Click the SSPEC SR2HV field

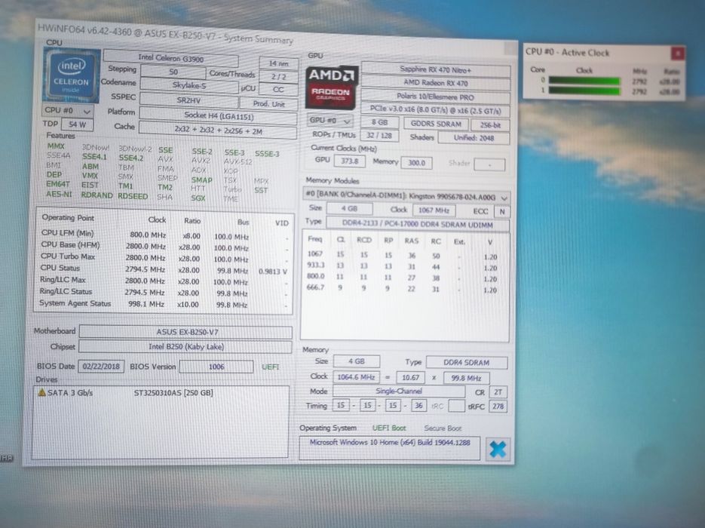tap(189, 100)
